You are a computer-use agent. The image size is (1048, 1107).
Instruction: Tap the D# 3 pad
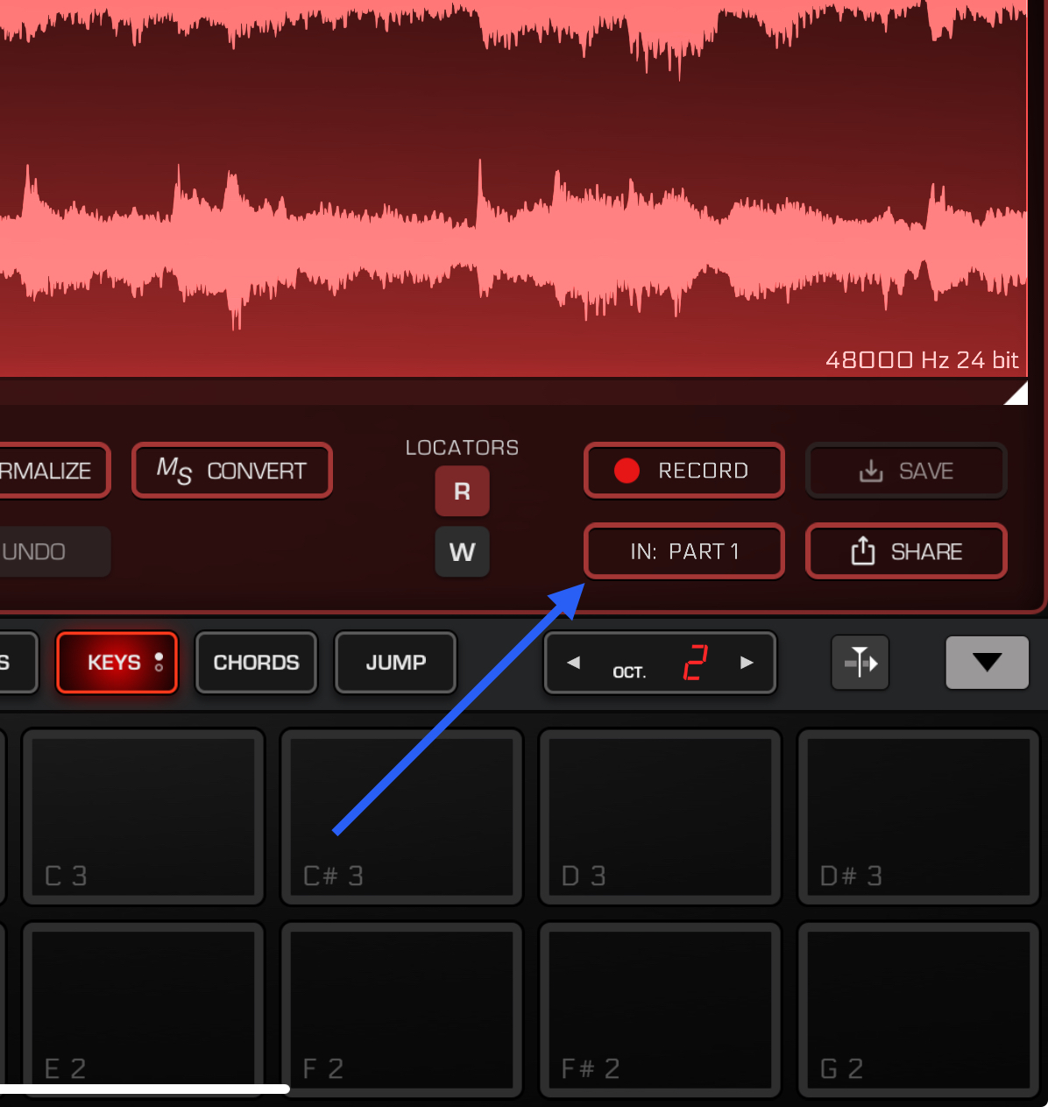[x=918, y=816]
